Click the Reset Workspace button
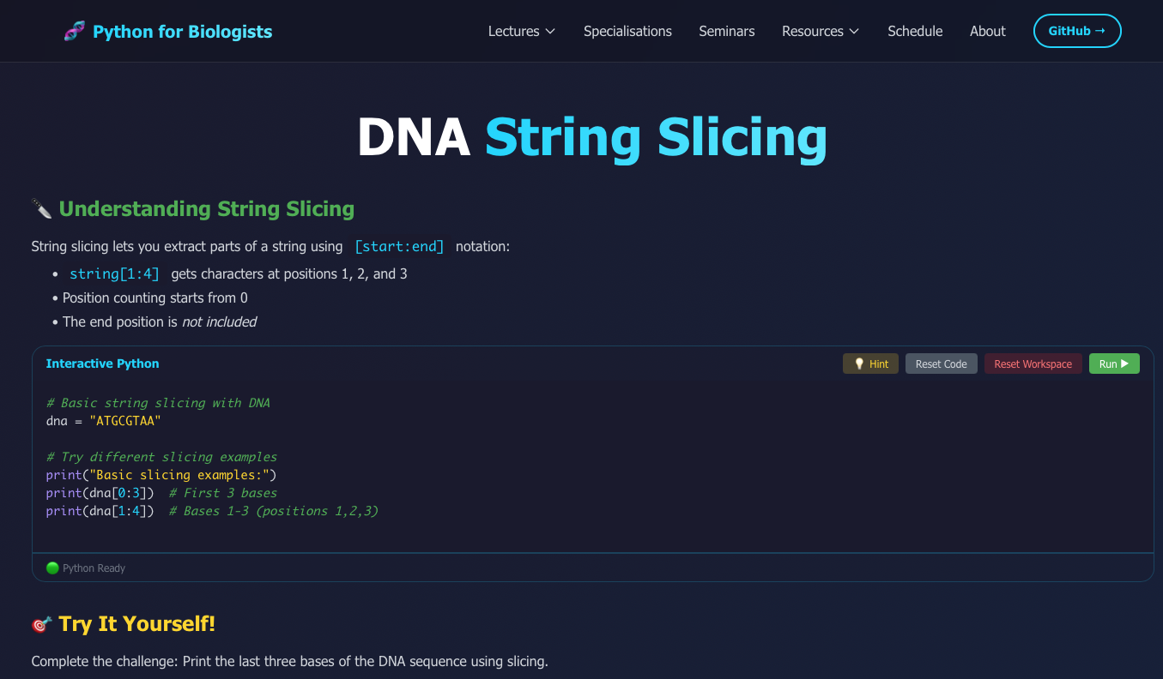 [x=1033, y=364]
